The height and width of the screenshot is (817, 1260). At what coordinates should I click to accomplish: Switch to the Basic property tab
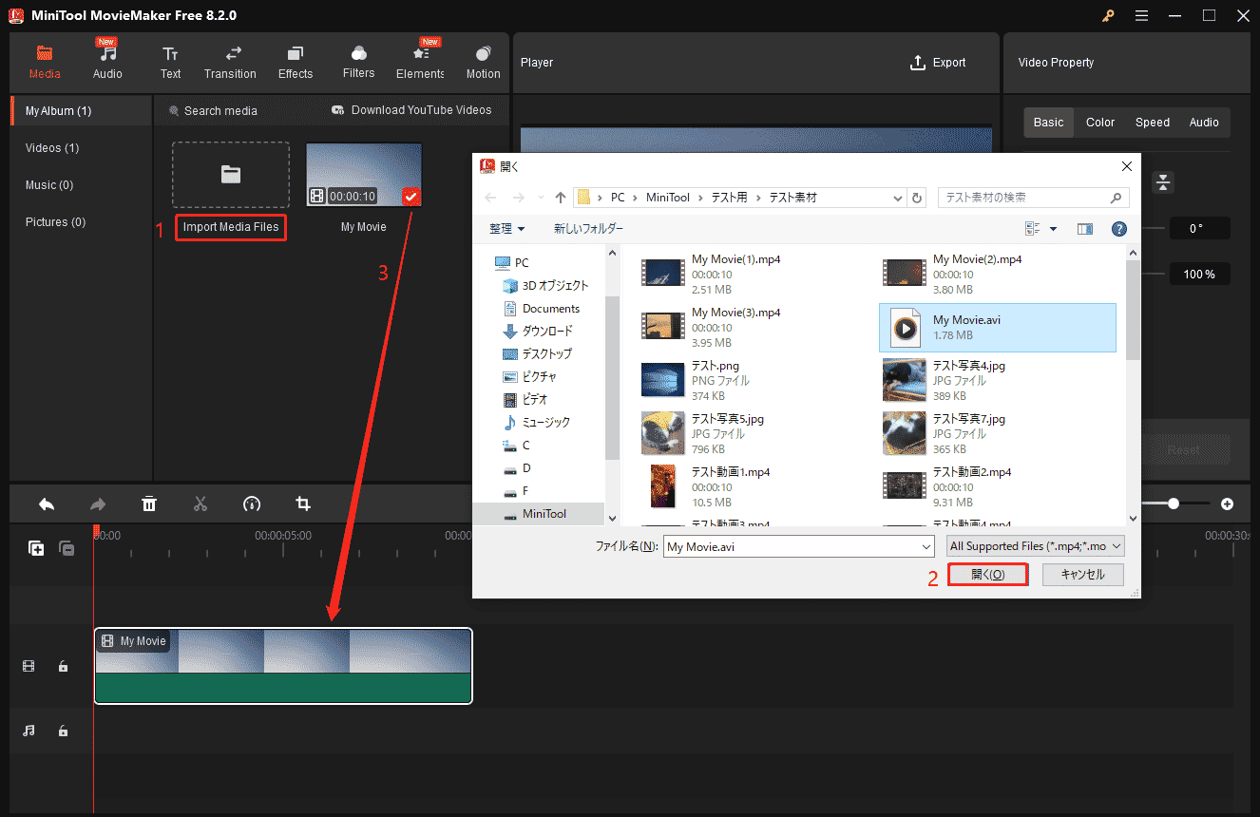tap(1049, 123)
